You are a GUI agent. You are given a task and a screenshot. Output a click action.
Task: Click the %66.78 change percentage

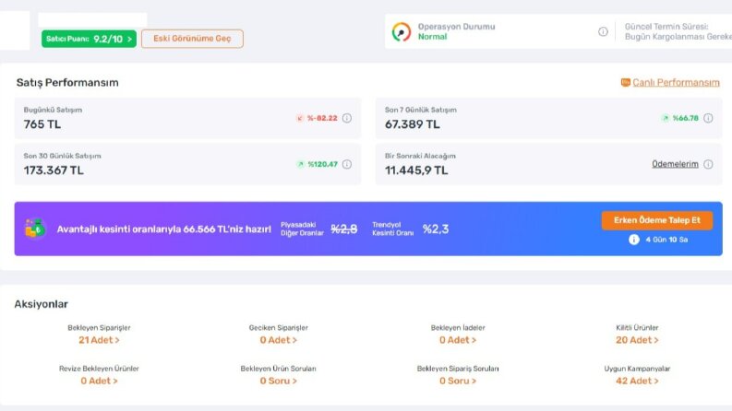point(685,118)
